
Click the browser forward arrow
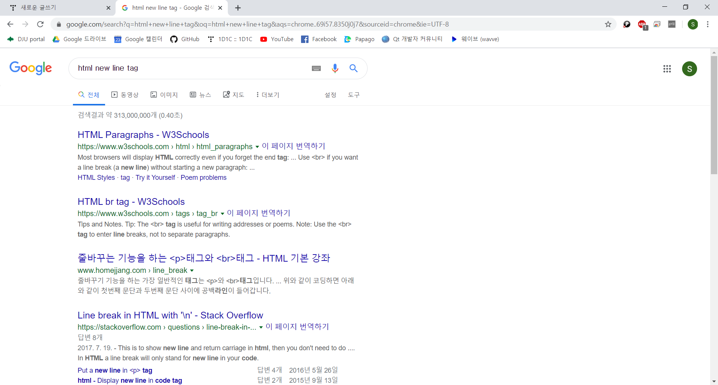[25, 24]
